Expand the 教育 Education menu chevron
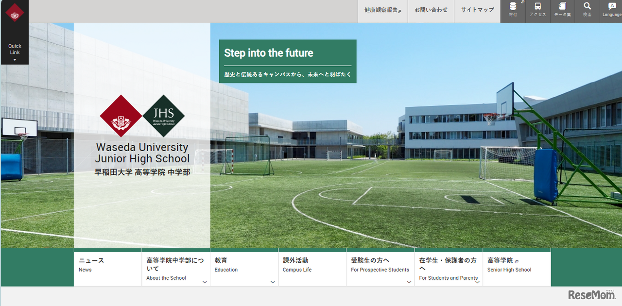The image size is (622, 306). click(273, 282)
